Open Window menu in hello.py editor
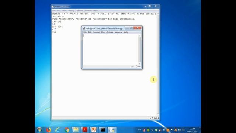This screenshot has width=236, height=133. (x=118, y=32)
